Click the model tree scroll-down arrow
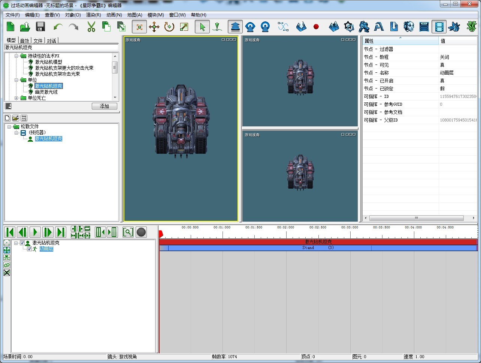The width and height of the screenshot is (481, 363). 115,97
